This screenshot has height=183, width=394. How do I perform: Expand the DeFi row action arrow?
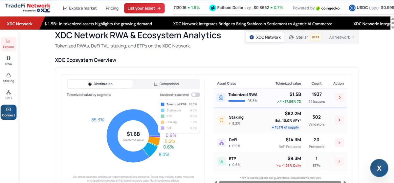coord(339,143)
